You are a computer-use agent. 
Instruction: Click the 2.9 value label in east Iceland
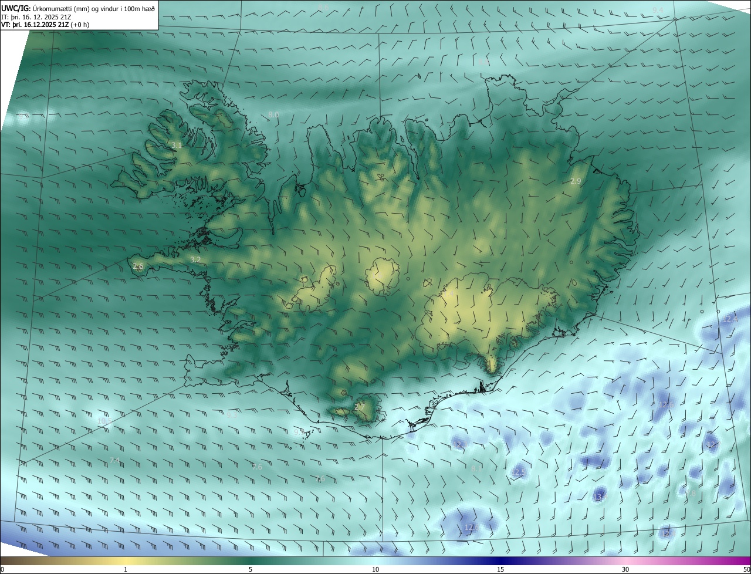click(576, 181)
